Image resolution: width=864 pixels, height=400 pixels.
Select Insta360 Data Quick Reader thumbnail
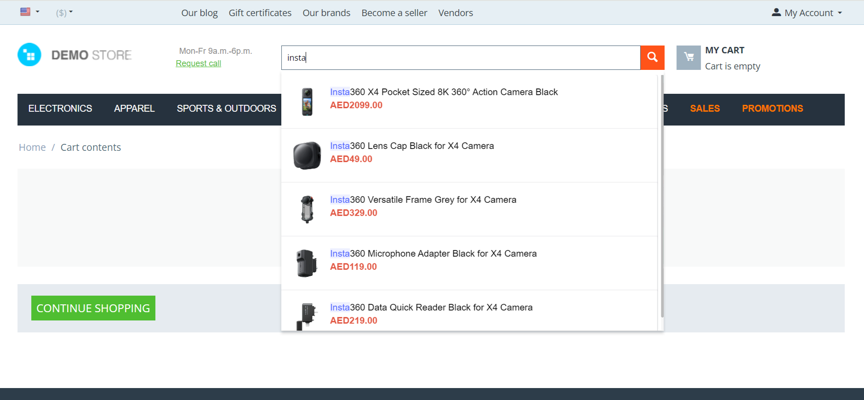pos(307,316)
